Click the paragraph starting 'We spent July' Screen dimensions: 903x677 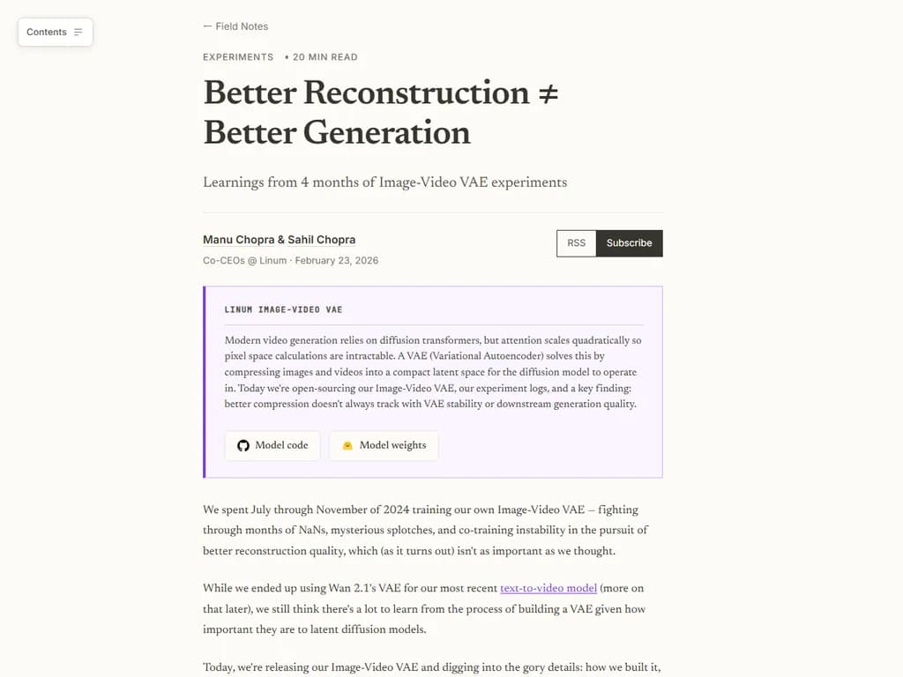(425, 530)
